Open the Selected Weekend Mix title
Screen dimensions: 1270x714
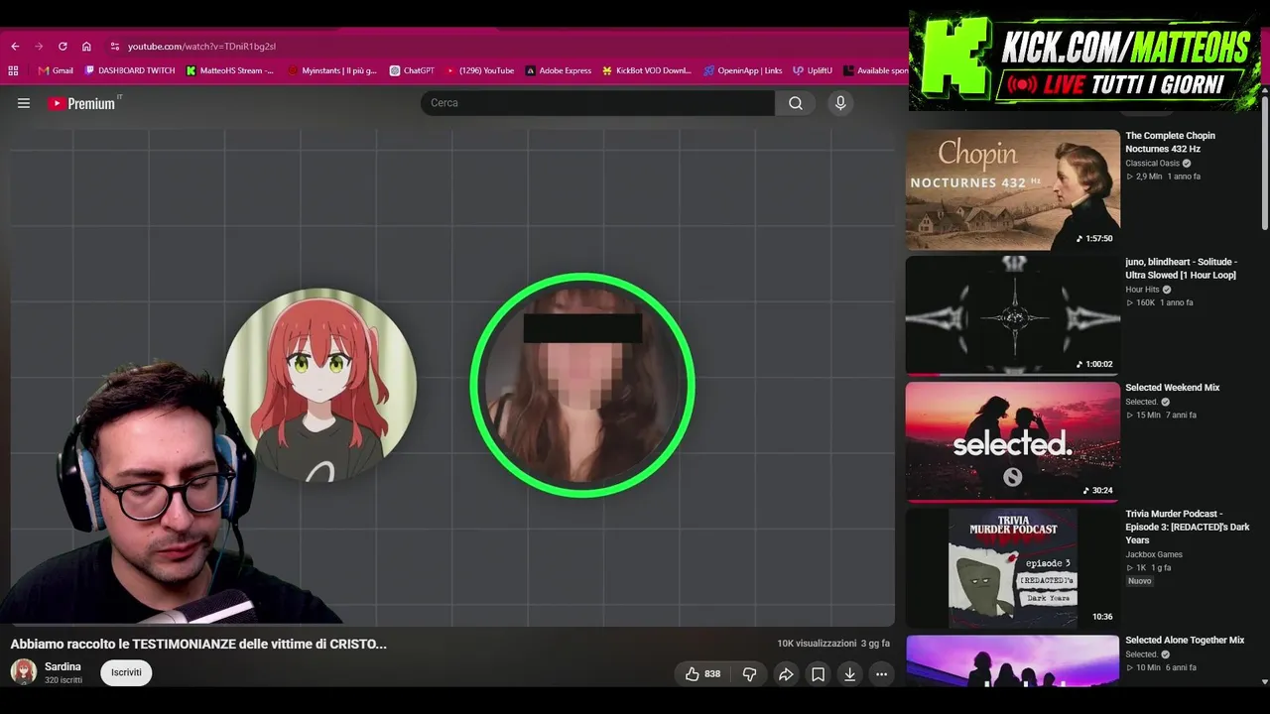(x=1172, y=388)
